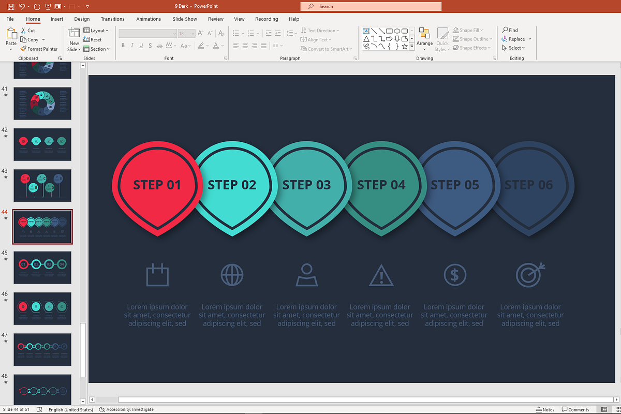Open the font name combo box
Image resolution: width=621 pixels, height=414 pixels.
pos(147,33)
